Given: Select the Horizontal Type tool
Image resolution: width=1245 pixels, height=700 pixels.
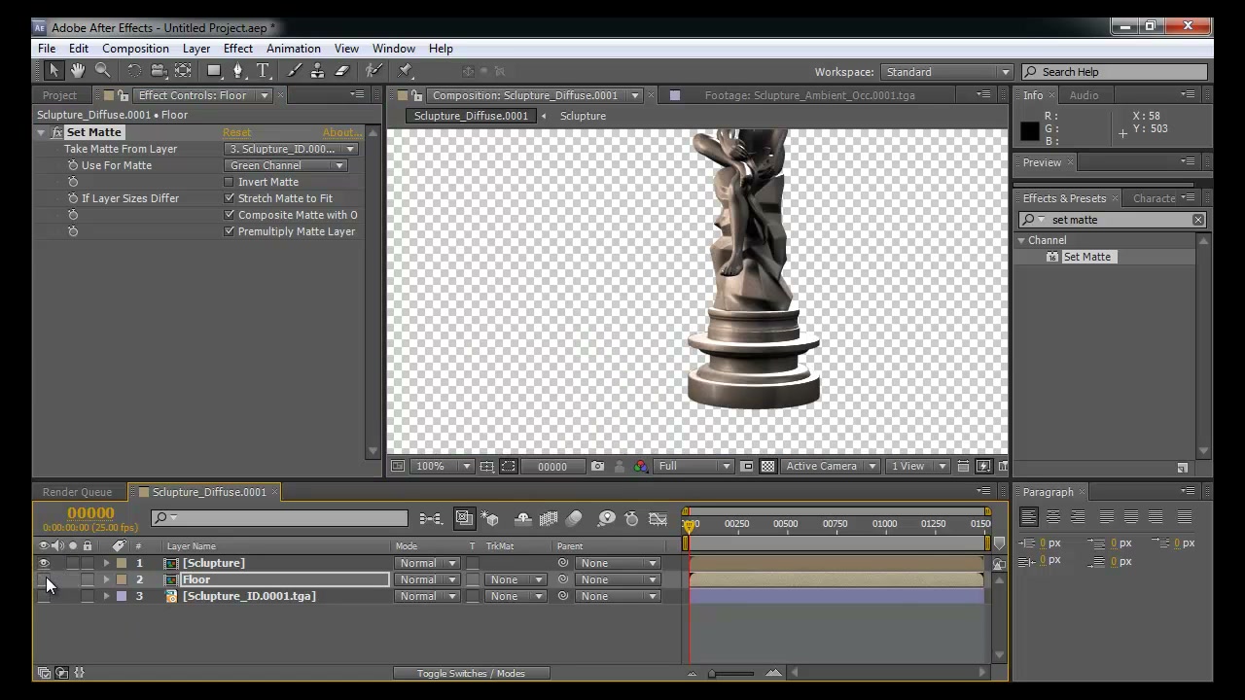Looking at the screenshot, I should tap(263, 71).
